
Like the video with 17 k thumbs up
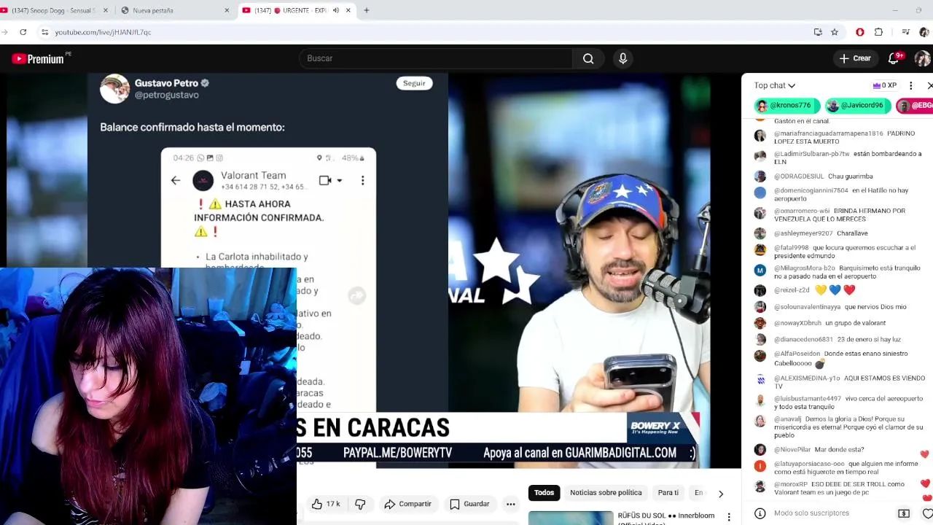point(326,504)
